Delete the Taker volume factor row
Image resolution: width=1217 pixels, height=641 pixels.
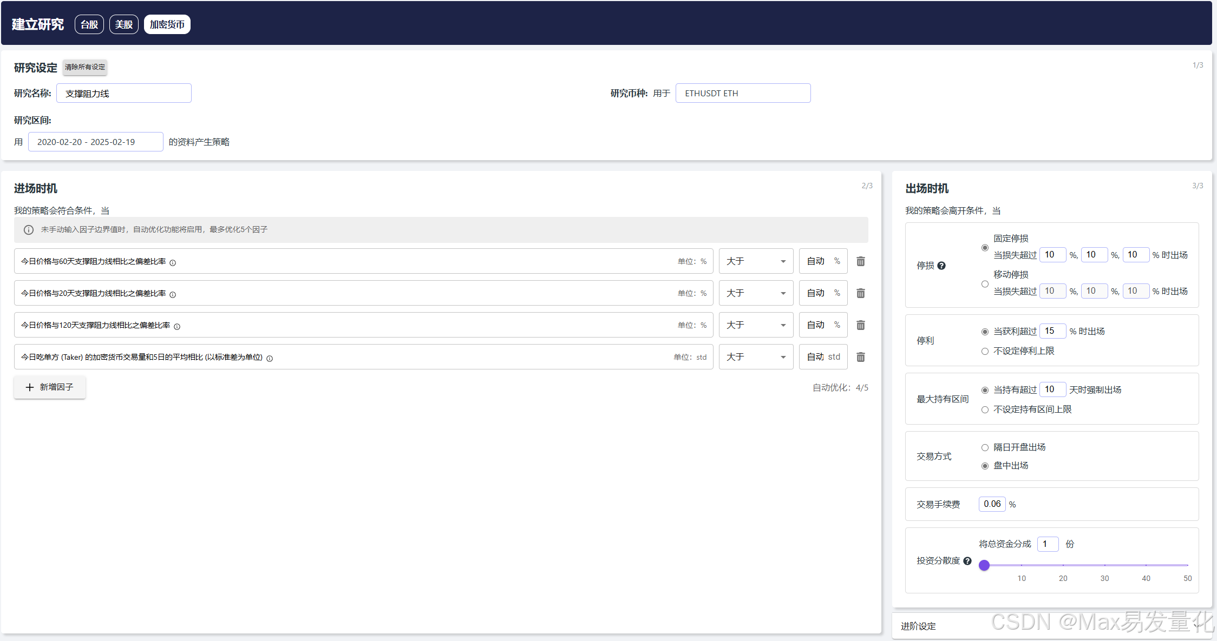860,357
